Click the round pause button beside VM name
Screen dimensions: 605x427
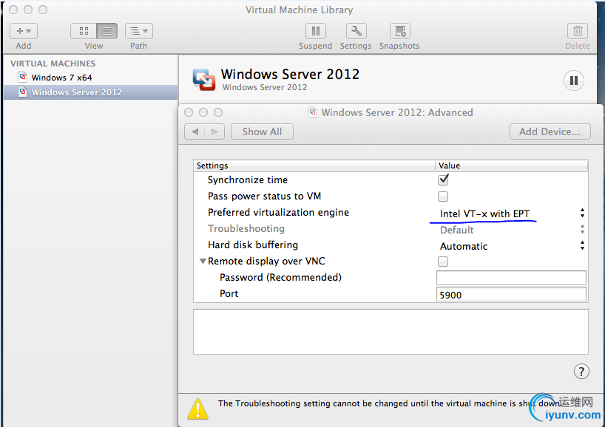(x=574, y=81)
